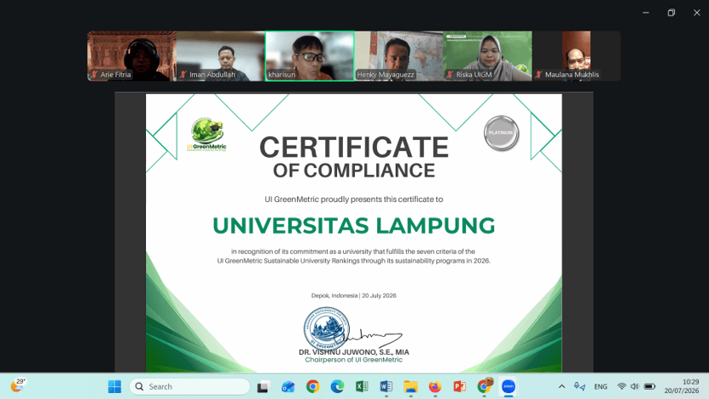Click the muted mic icon beside Iman Abdullah
Screen dimensions: 709x399
click(183, 74)
